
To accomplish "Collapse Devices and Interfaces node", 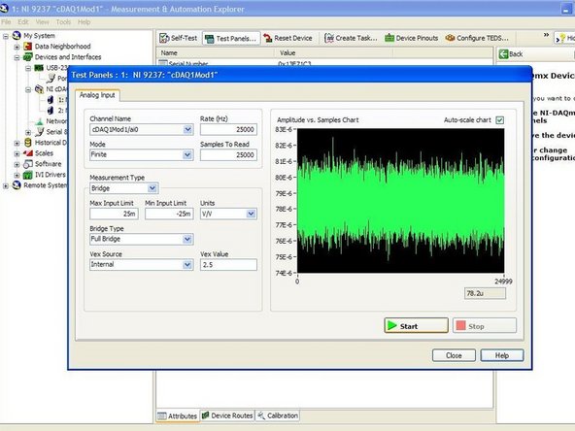I will tap(17, 57).
